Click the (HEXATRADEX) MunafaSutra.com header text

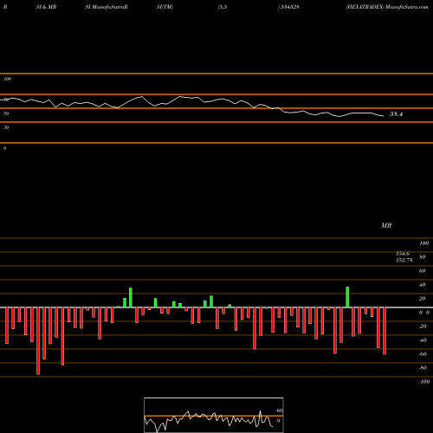(387, 7)
